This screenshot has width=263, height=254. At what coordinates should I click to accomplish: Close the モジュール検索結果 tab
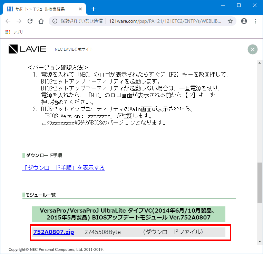tap(80, 9)
